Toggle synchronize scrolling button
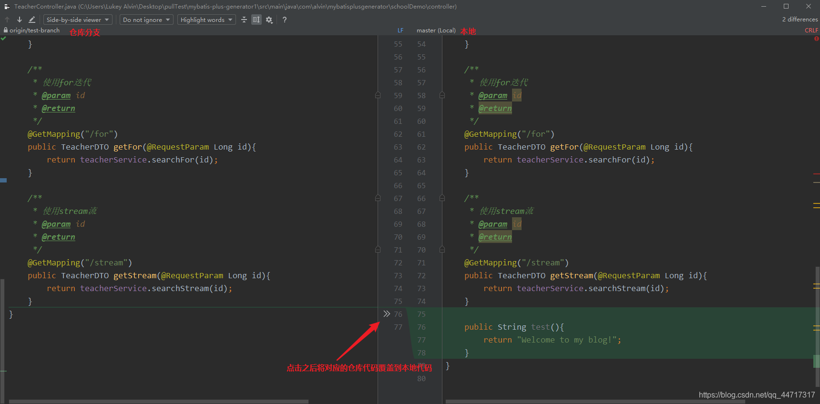The width and height of the screenshot is (820, 404). pyautogui.click(x=256, y=20)
